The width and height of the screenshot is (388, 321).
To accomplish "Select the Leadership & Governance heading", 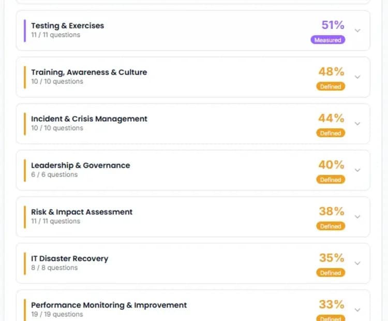I will click(80, 165).
